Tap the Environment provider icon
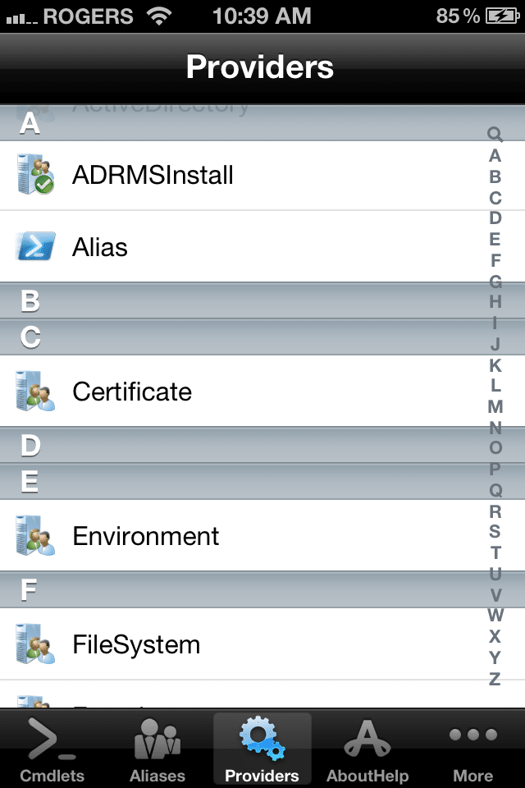Screen dimensions: 525x788 pyautogui.click(x=35, y=536)
